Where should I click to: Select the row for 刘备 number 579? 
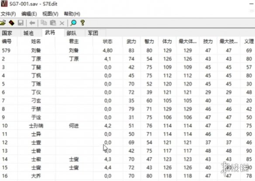(x=127, y=50)
